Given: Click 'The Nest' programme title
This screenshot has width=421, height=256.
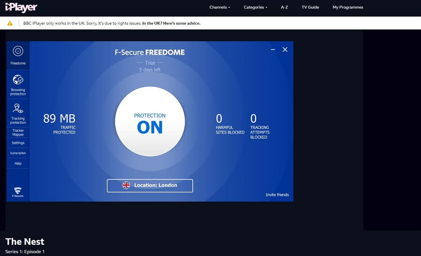Looking at the screenshot, I should point(25,242).
